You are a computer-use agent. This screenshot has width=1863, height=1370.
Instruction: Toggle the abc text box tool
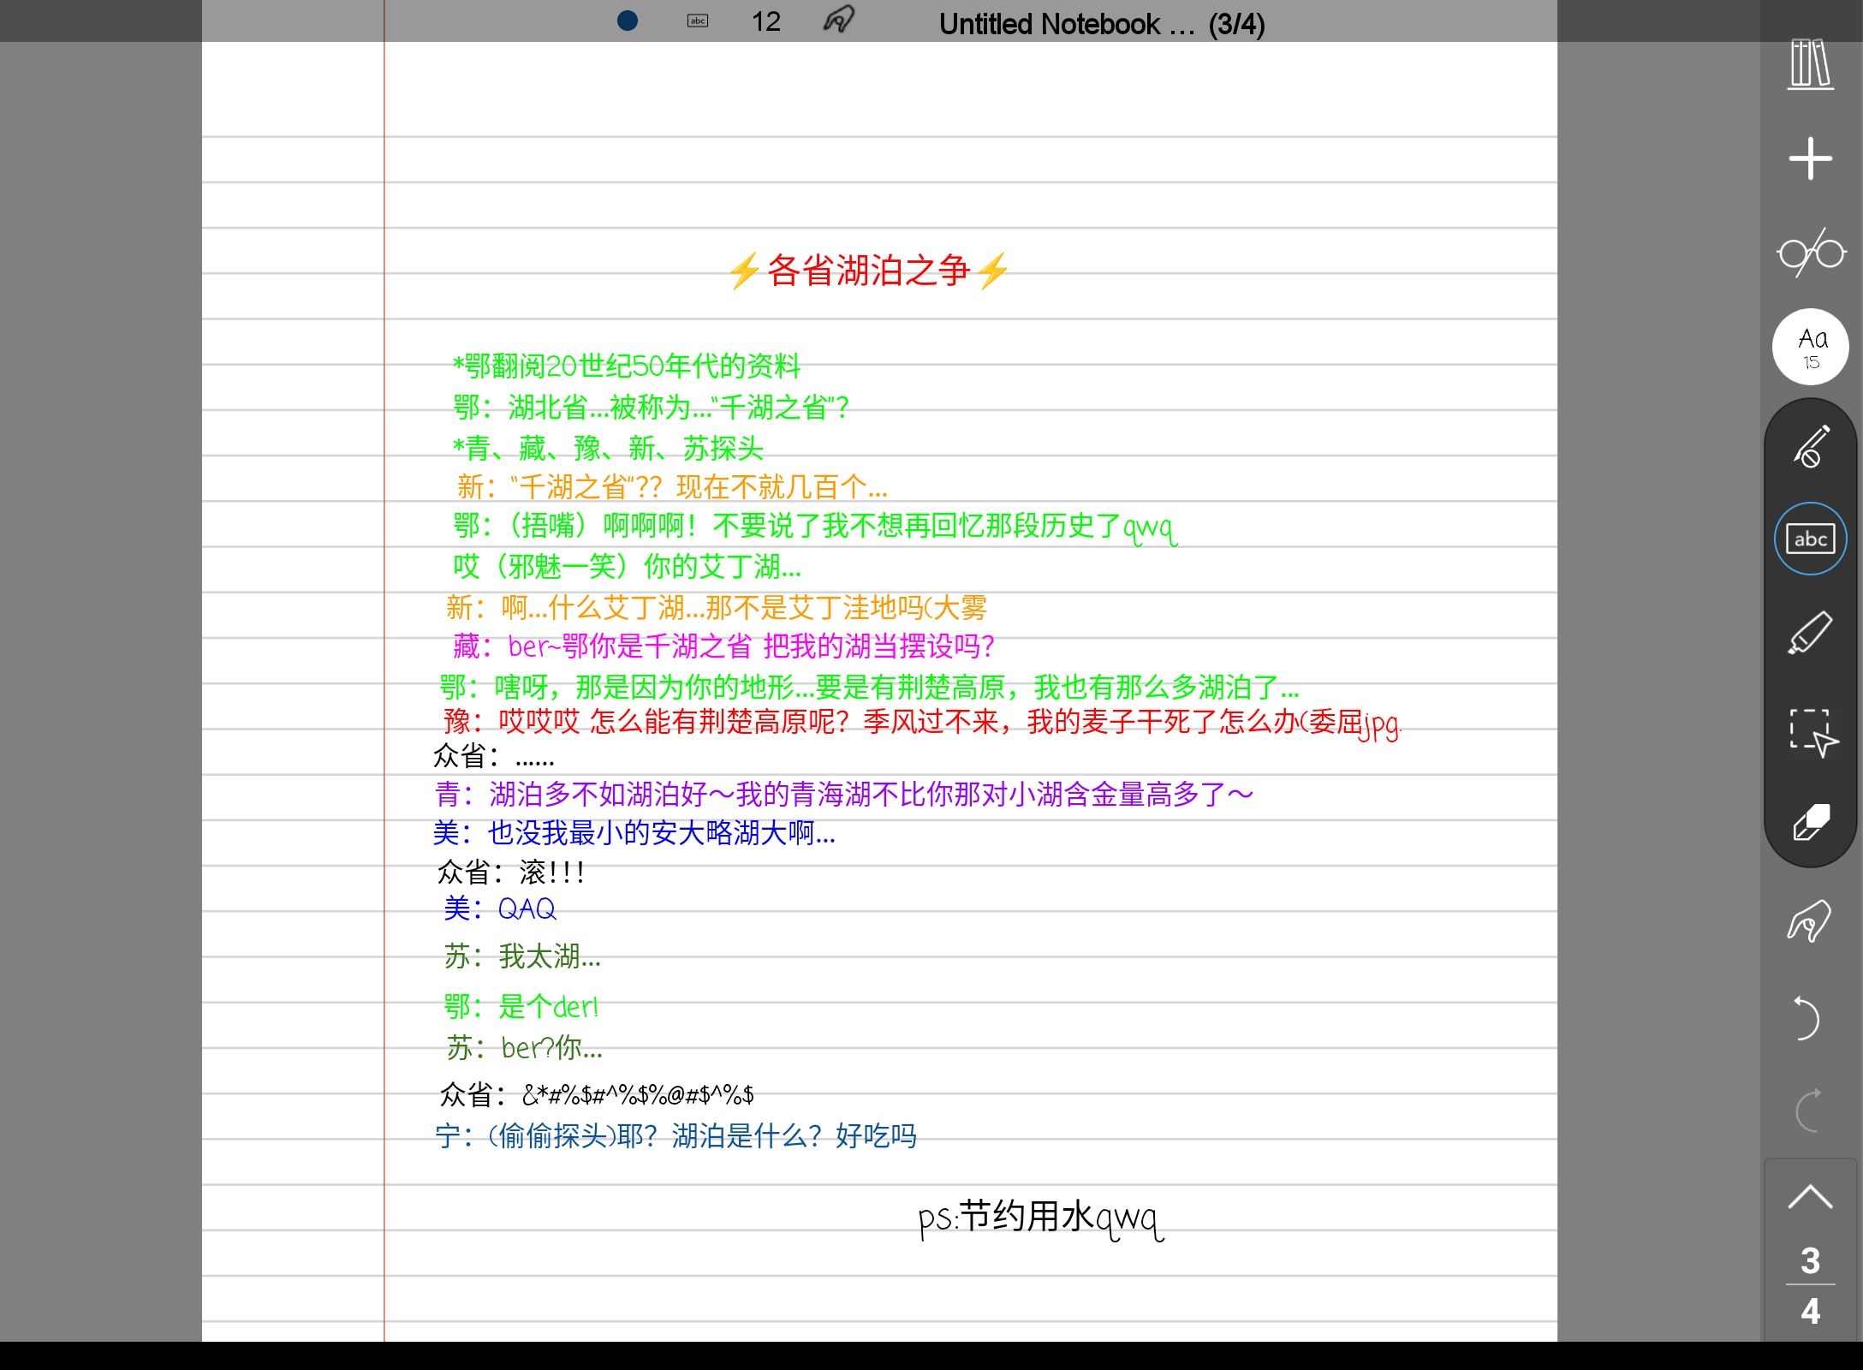[1810, 539]
